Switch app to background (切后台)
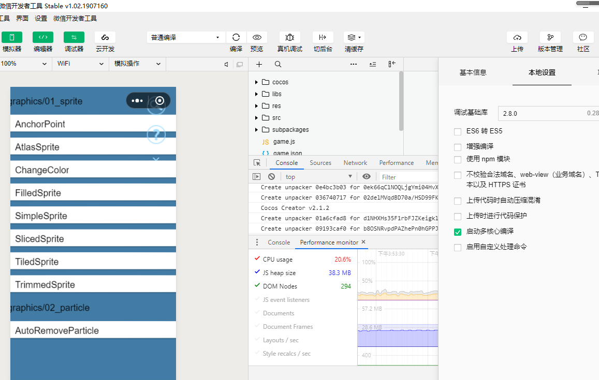This screenshot has height=380, width=599. [x=323, y=37]
